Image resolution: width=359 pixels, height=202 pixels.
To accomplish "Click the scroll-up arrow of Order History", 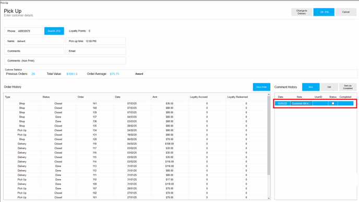I will click(x=269, y=95).
